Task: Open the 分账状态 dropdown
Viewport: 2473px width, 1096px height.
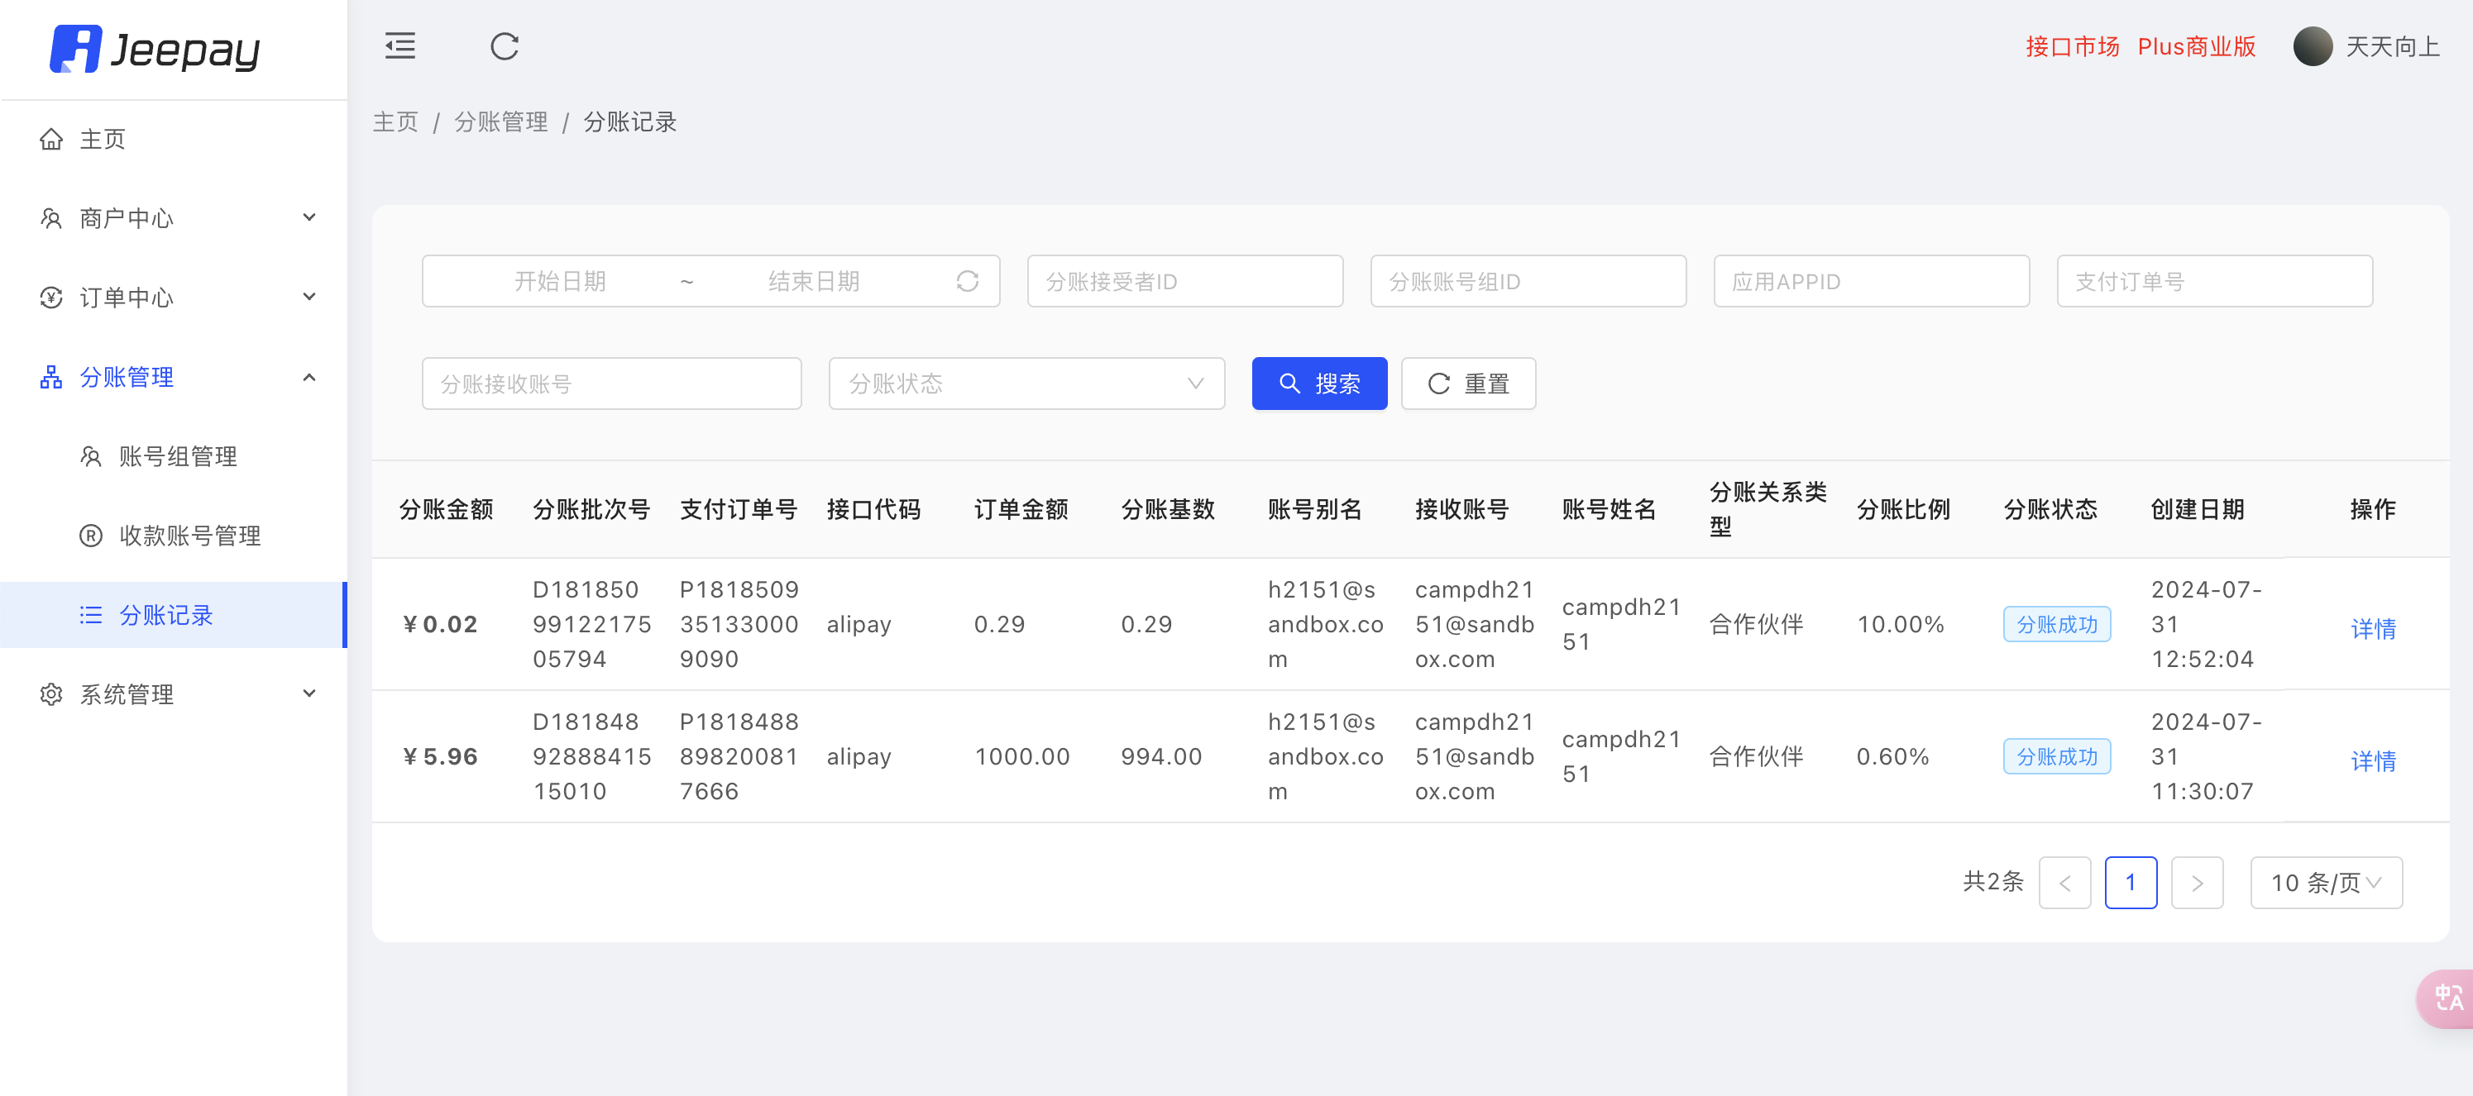Action: tap(1026, 384)
